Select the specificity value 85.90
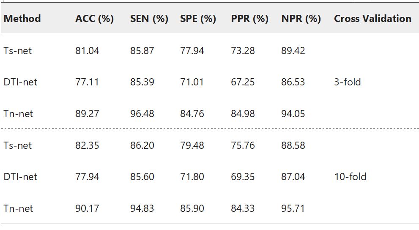This screenshot has width=419, height=230. pos(192,208)
